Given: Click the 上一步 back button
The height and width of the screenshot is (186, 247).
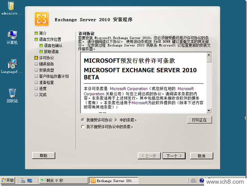Looking at the screenshot, I should (149, 156).
